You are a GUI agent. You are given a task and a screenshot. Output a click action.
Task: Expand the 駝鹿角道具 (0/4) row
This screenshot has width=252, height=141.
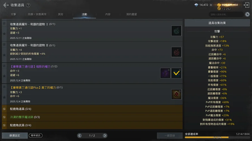pos(92,109)
